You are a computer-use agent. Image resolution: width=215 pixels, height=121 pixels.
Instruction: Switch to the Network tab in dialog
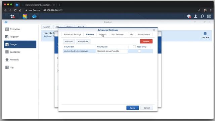tap(103, 34)
